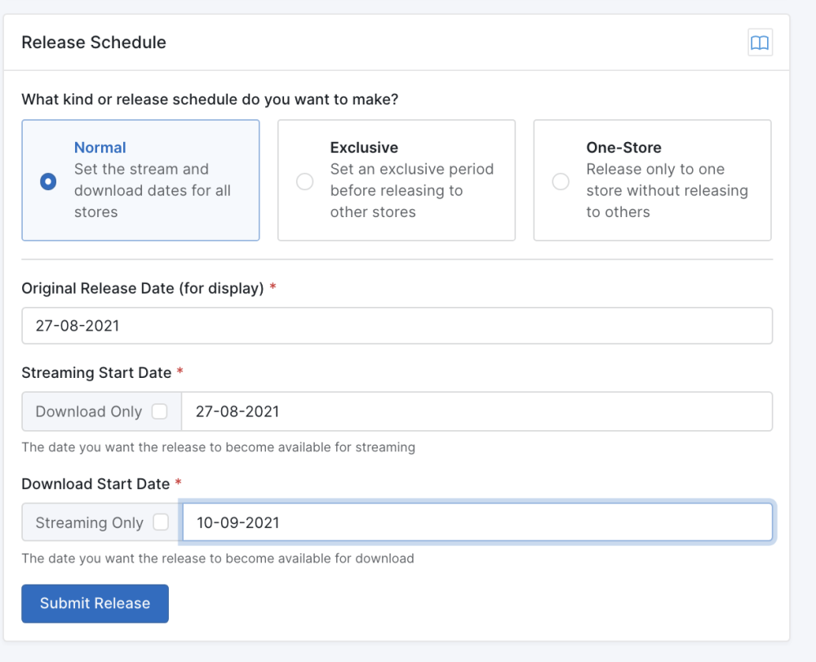Open the book help icon
Screen dimensions: 816x662
[x=760, y=43]
